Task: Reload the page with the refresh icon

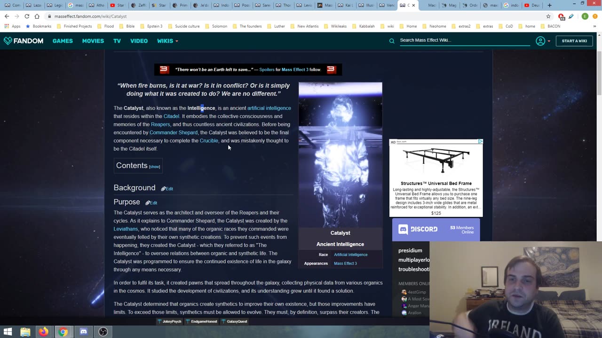Action: tap(27, 16)
